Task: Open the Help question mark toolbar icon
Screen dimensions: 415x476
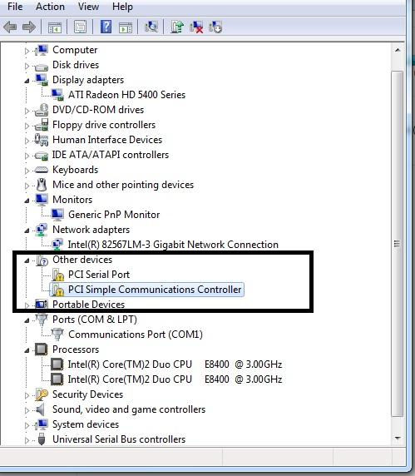Action: 106,27
